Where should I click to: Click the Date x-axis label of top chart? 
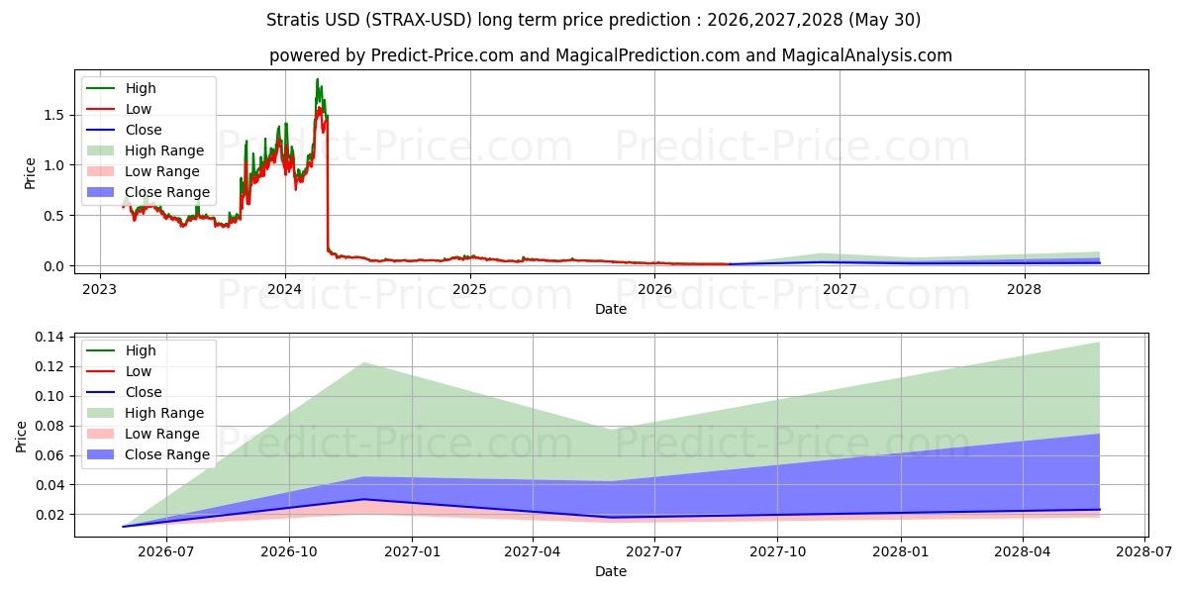pos(611,309)
